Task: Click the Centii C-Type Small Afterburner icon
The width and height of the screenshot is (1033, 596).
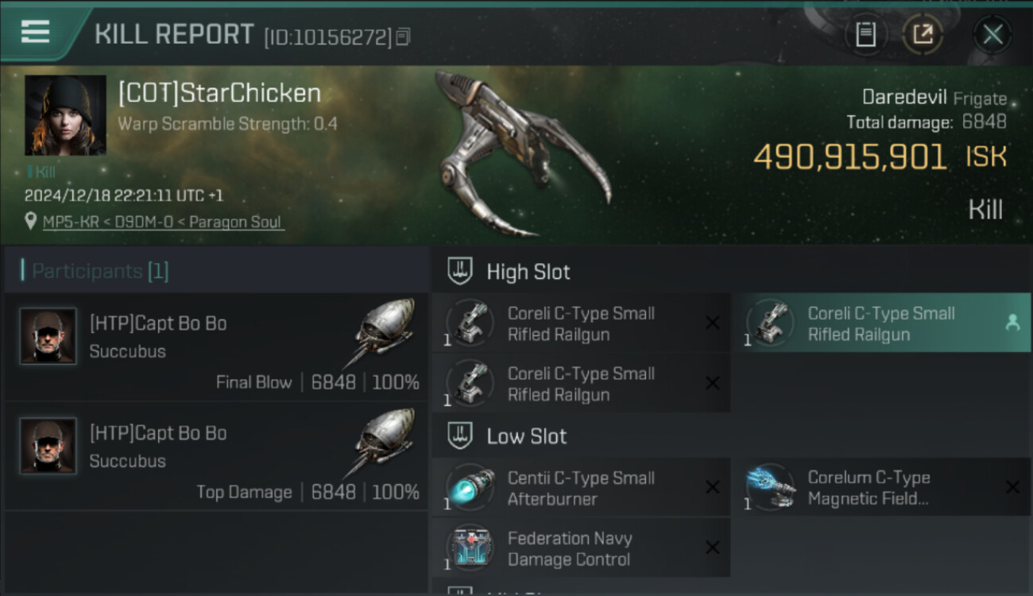Action: click(x=470, y=487)
